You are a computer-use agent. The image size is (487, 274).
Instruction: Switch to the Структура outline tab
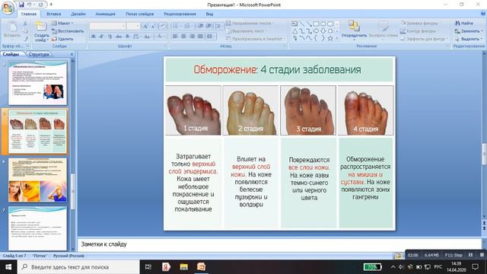pos(39,54)
